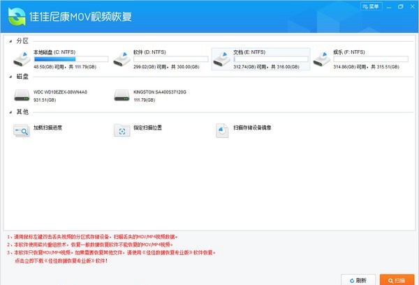The height and width of the screenshot is (285, 419).
Task: Open the 菜单 menu in title bar
Action: coord(372,6)
